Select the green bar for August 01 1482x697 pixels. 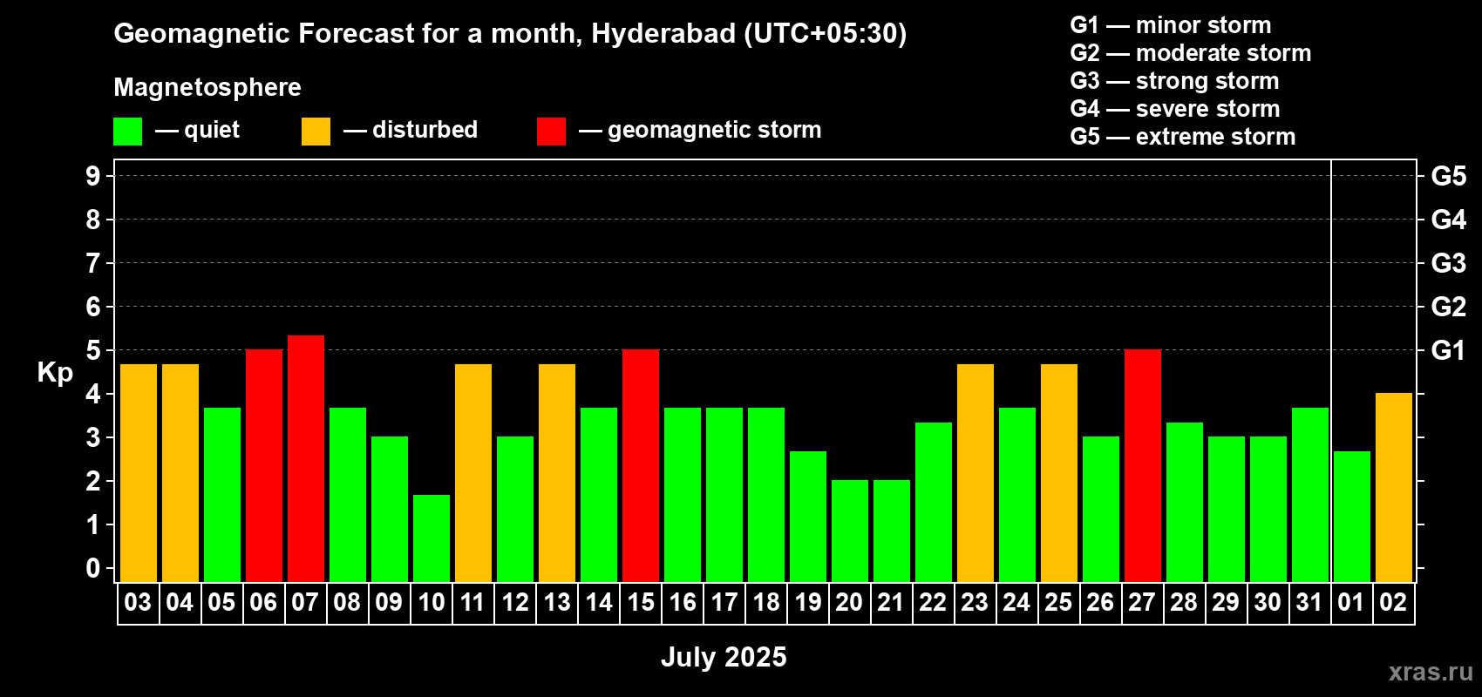point(1352,517)
